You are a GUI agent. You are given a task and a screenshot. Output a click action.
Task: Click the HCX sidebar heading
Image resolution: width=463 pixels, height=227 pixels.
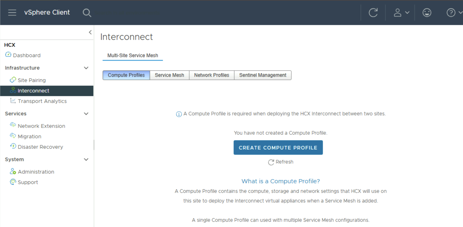click(10, 45)
